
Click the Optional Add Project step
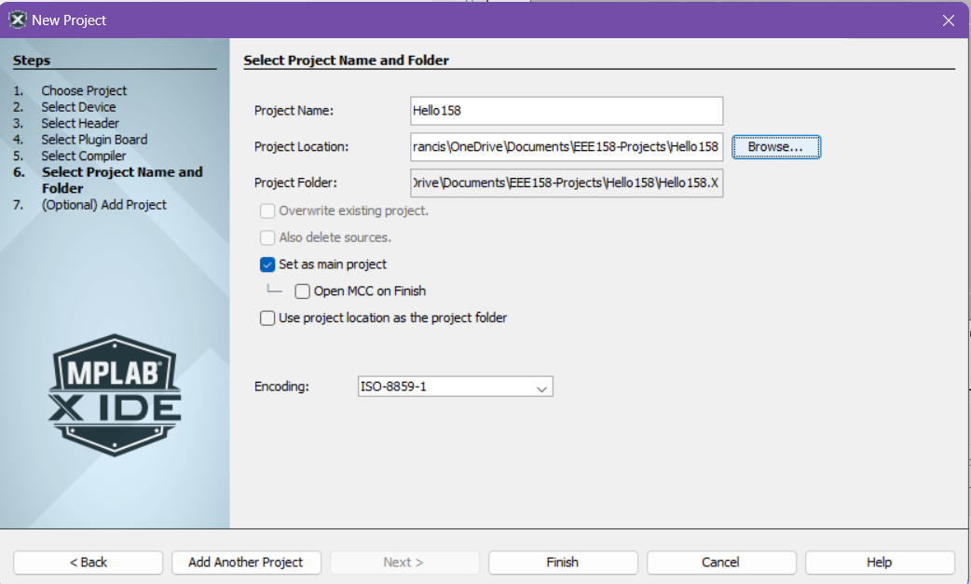click(103, 205)
